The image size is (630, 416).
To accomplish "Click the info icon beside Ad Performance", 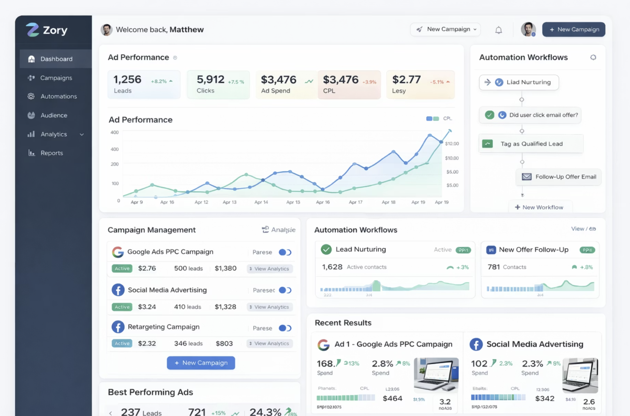I will (x=175, y=58).
